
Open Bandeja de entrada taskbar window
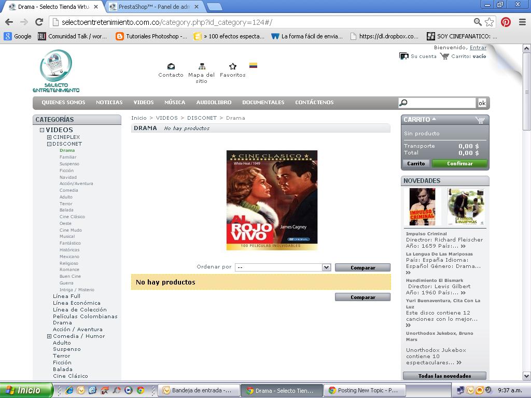(199, 390)
